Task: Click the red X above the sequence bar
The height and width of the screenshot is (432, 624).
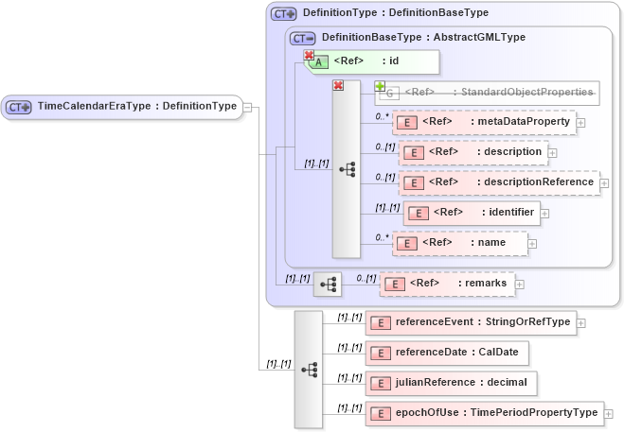Action: tap(338, 85)
